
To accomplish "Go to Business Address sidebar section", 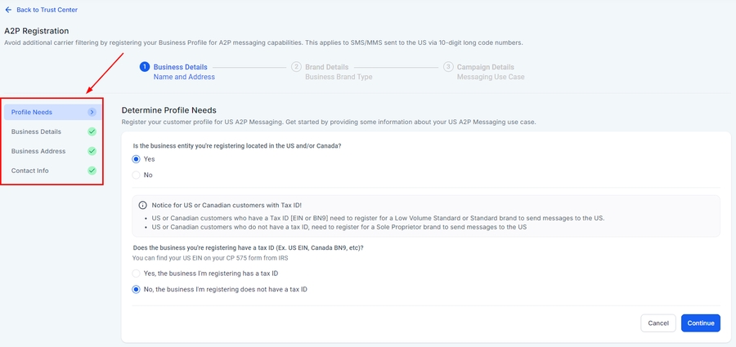I will (38, 151).
